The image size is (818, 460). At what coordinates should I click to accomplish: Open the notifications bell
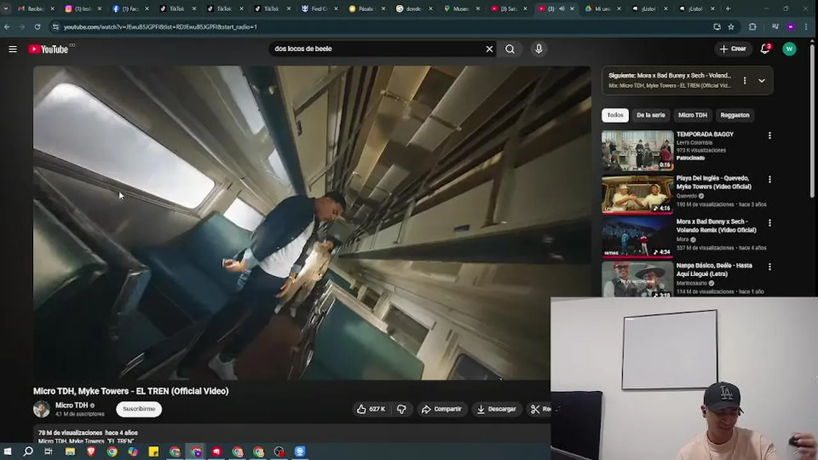(765, 49)
